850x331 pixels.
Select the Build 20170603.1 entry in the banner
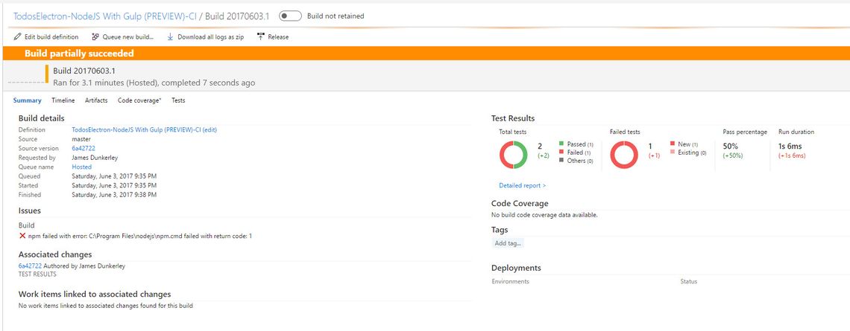(x=84, y=71)
